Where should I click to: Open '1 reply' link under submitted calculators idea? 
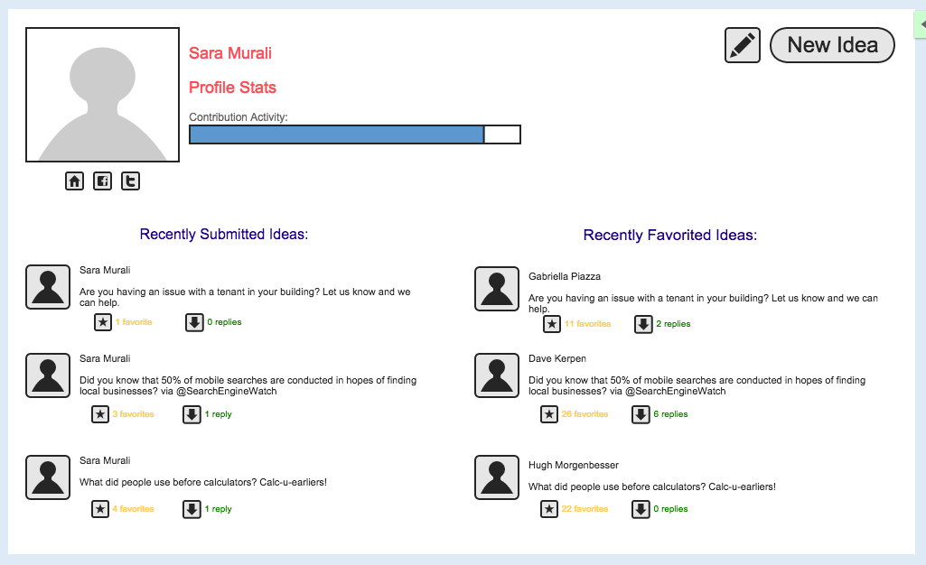click(218, 509)
